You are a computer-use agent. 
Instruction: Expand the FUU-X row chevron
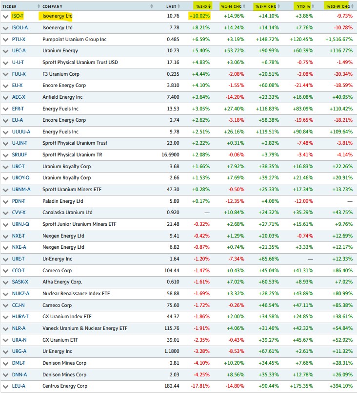tap(5, 74)
